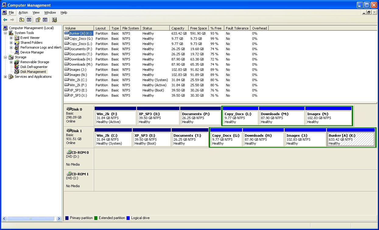Click the Settings toolbar icon with gear
379x230 pixels.
54,20
